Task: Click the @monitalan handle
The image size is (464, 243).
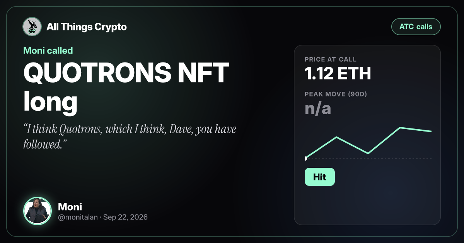Action: coord(78,218)
